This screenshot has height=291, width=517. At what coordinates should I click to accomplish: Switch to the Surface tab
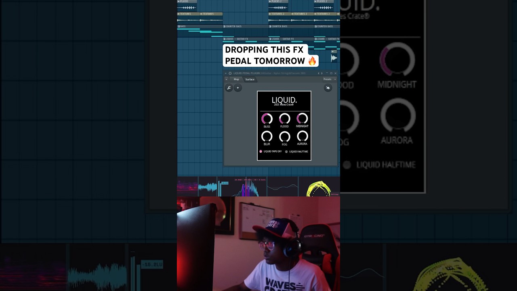click(250, 80)
